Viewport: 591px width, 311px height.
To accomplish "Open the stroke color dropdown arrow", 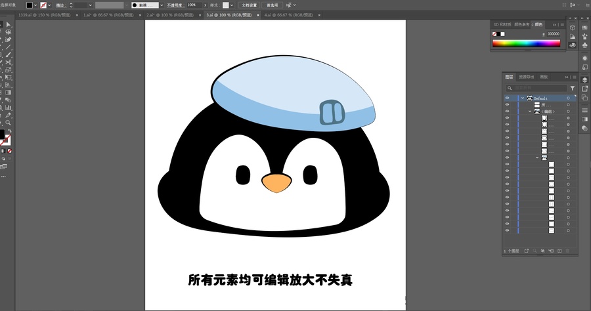I will 49,5.
